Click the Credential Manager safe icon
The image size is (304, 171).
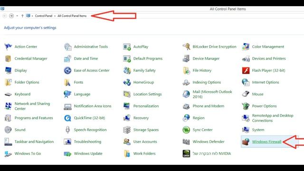pos(8,58)
